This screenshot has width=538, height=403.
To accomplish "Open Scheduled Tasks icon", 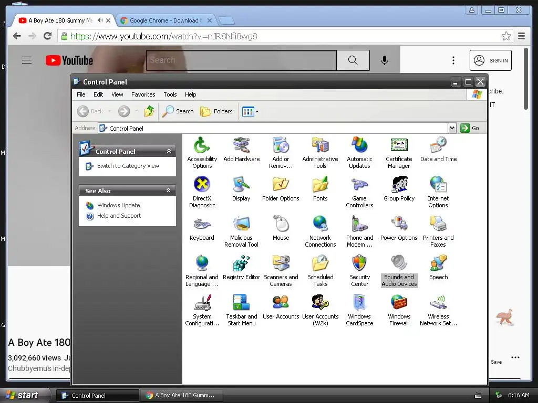I will point(320,271).
